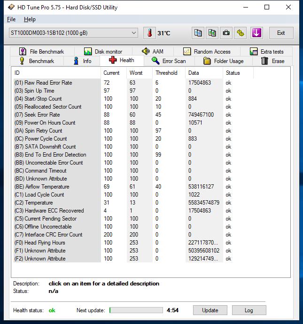The width and height of the screenshot is (303, 324).
Task: Click the ID column header
Action: click(x=56, y=73)
